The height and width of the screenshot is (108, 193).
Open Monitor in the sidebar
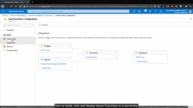10,46
